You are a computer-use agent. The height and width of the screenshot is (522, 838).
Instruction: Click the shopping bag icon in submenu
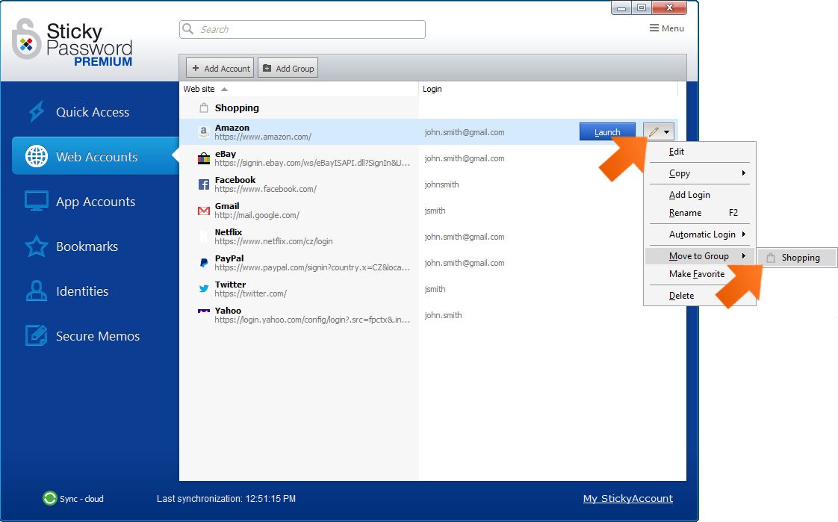(x=771, y=258)
